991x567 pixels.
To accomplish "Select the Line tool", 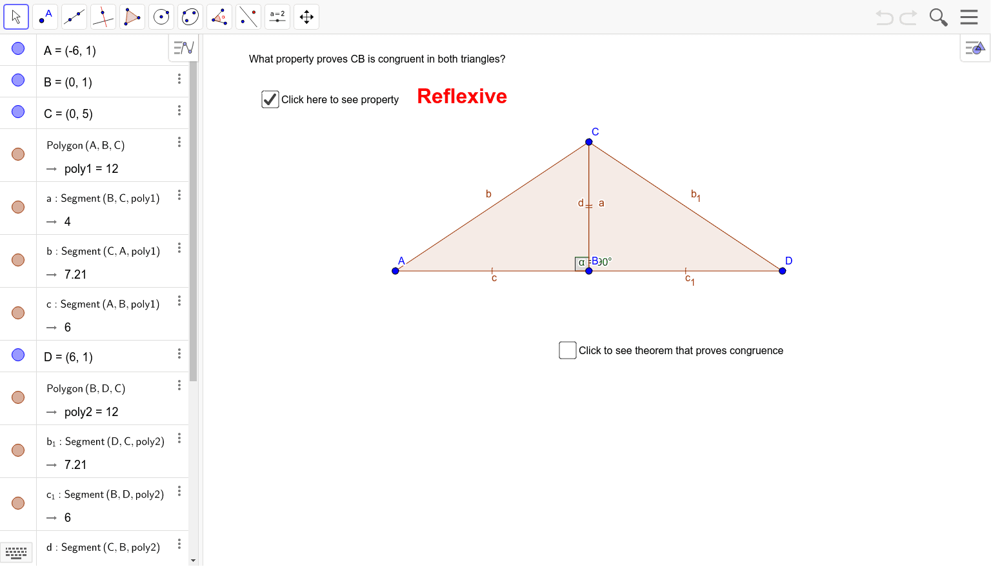I will coord(74,16).
